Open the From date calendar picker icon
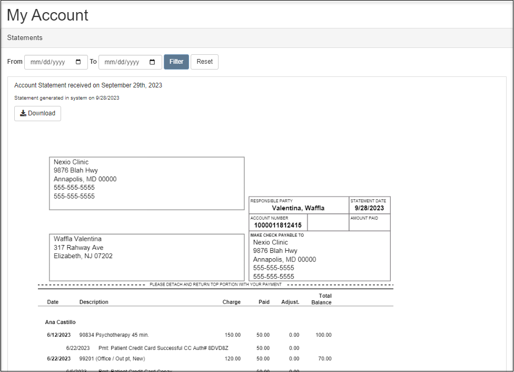514x372 pixels. point(78,62)
